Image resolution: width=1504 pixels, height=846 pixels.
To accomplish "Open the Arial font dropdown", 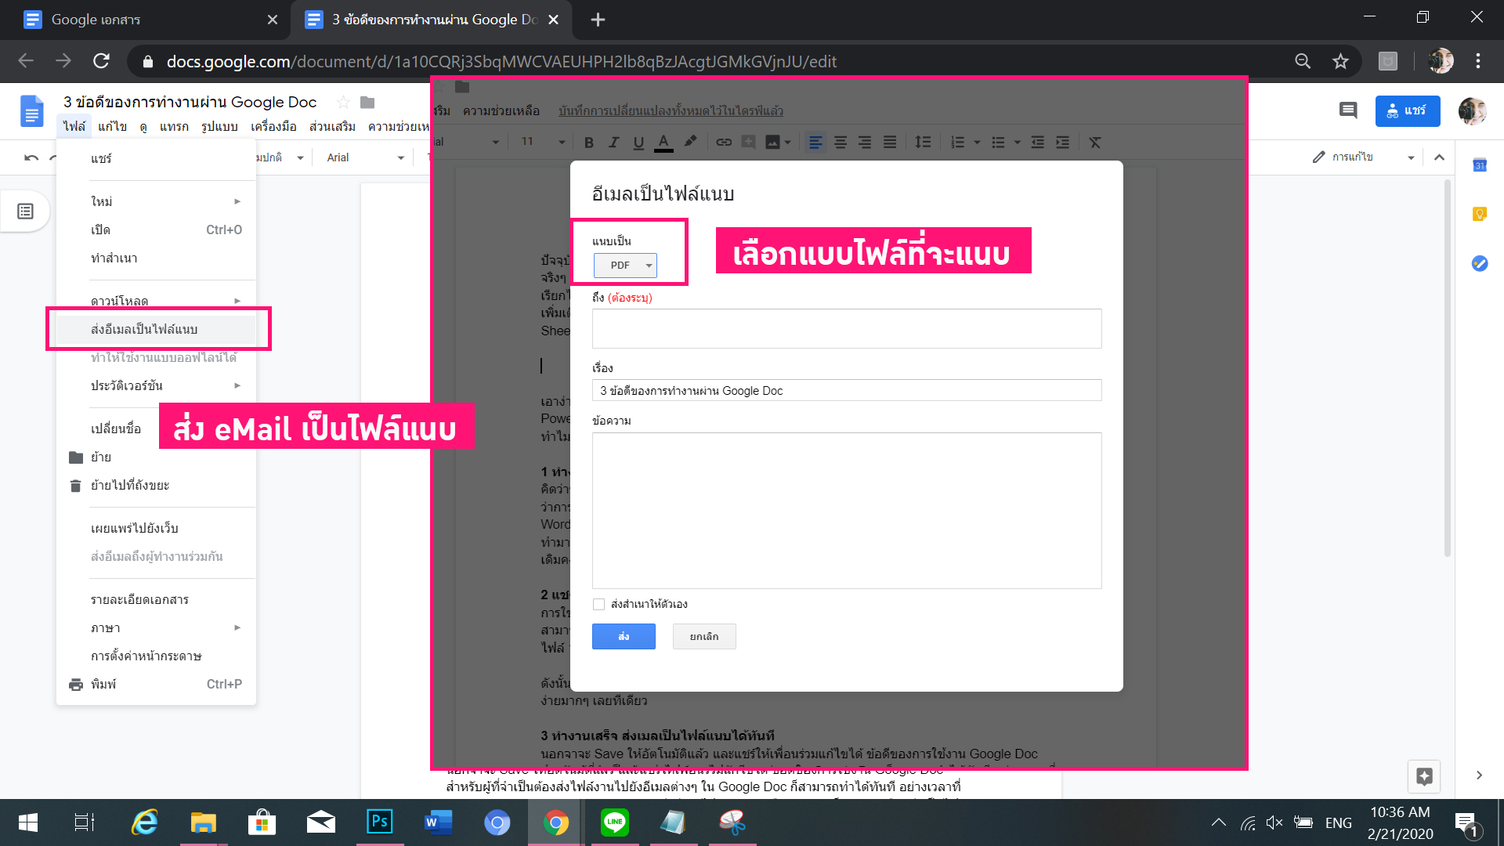I will [x=363, y=157].
